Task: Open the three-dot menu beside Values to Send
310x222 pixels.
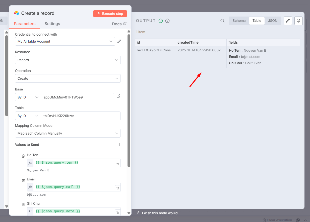Action: pos(119,144)
